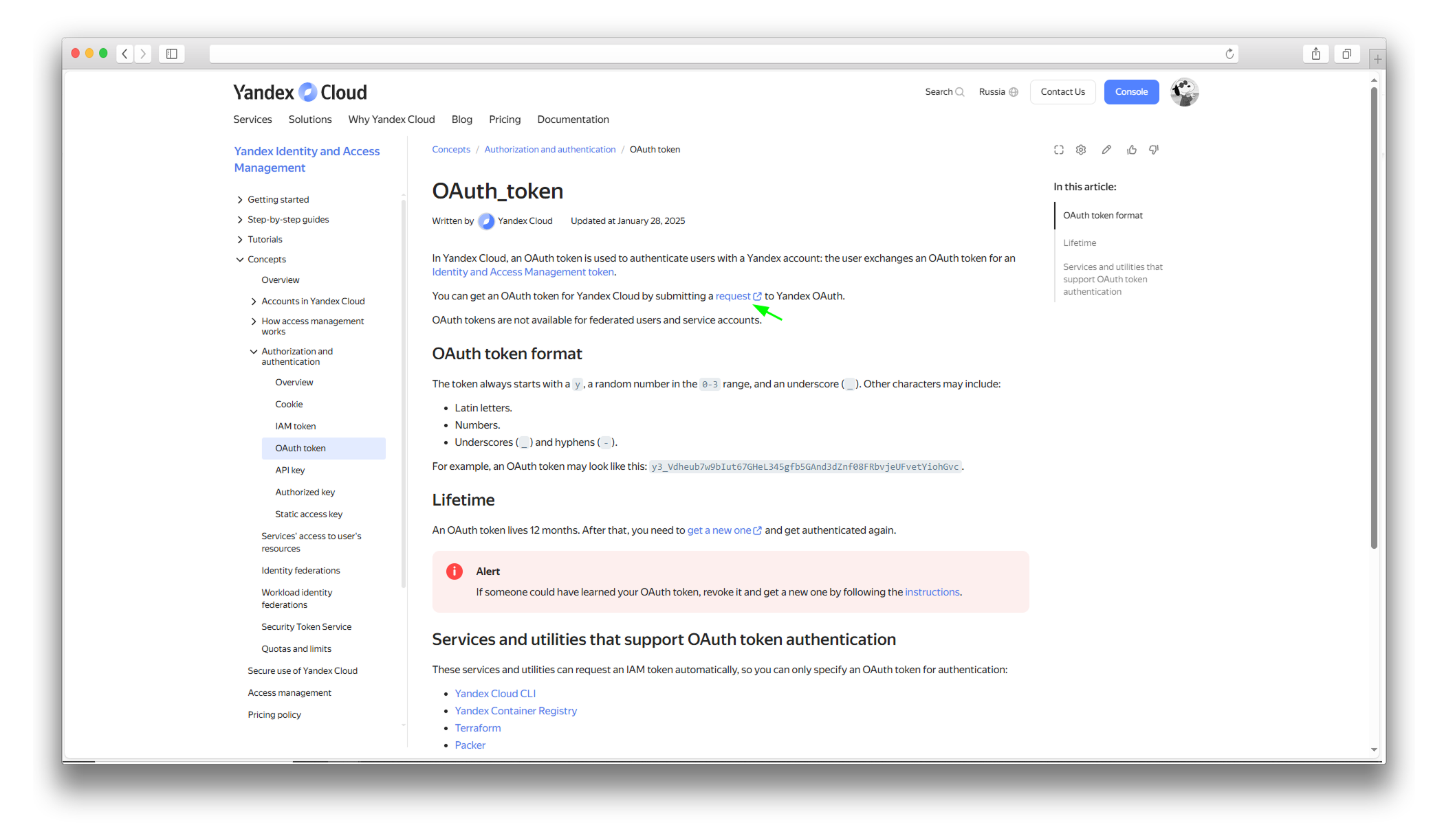Click the edit pencil icon
The image size is (1444, 838).
1106,150
